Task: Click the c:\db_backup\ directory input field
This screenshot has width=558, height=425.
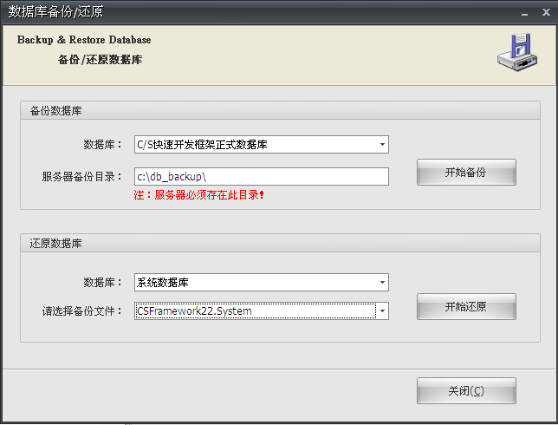Action: pyautogui.click(x=260, y=176)
